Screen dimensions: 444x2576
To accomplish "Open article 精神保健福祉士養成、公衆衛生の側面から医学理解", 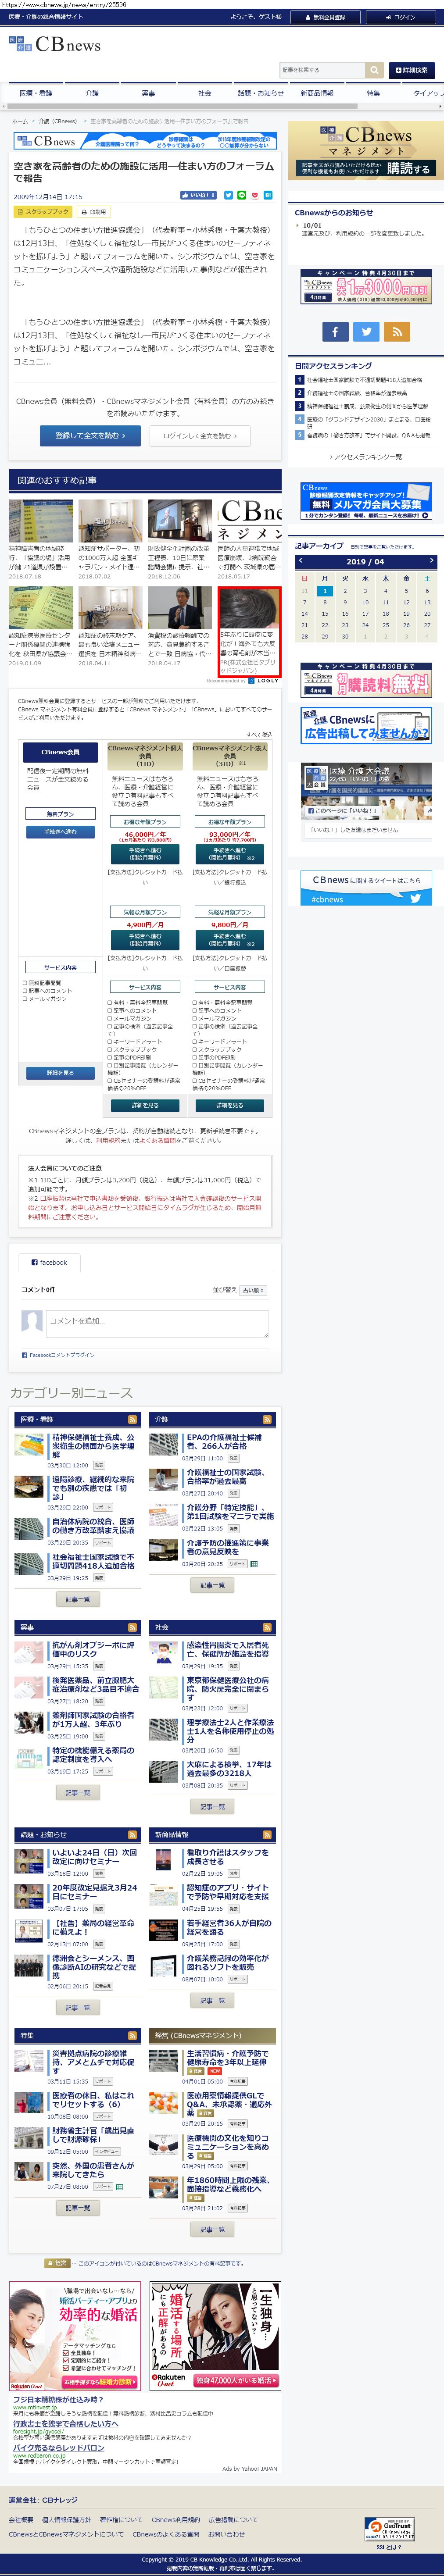I will pos(93,1445).
